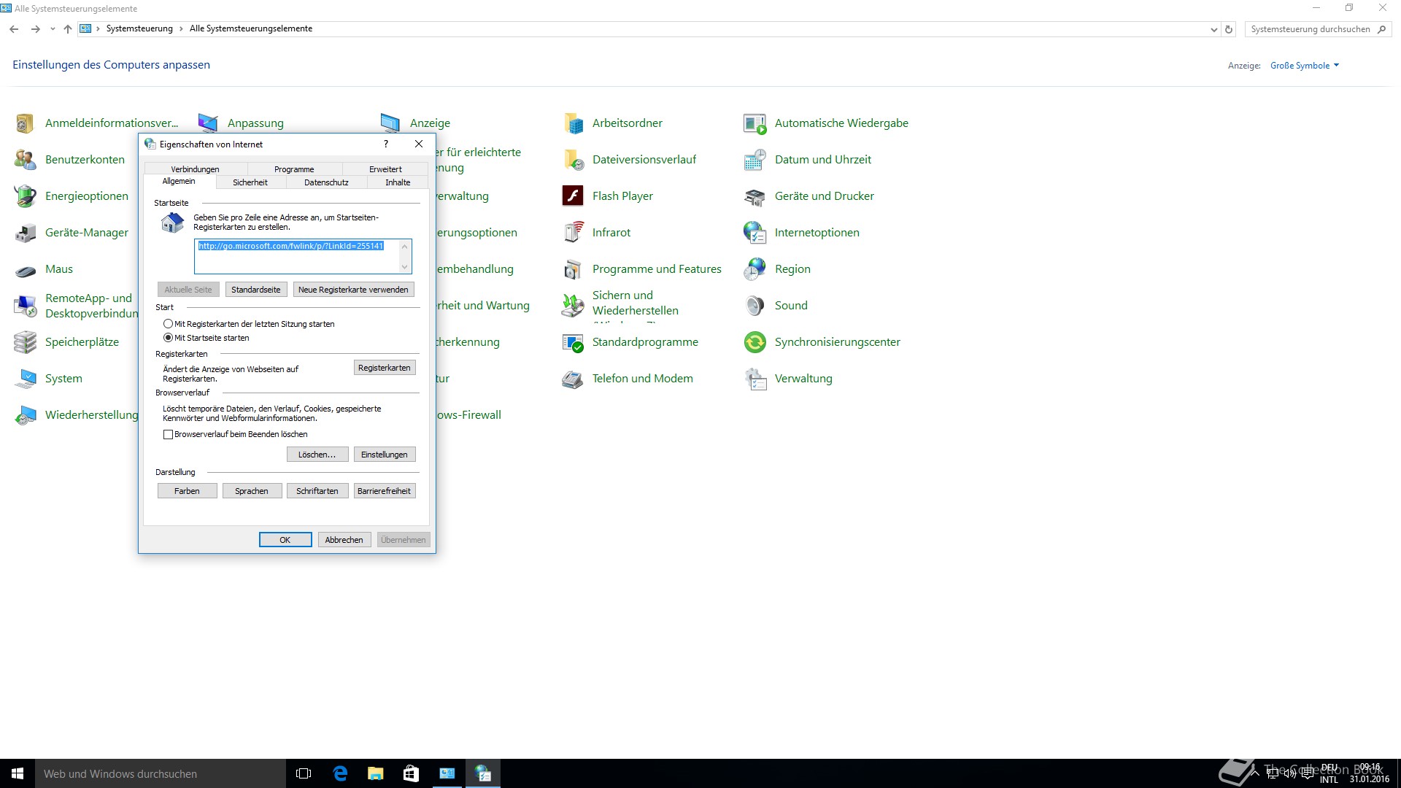Open recent locations dropdown next to forward arrow
Screen dimensions: 1401x788
point(53,29)
